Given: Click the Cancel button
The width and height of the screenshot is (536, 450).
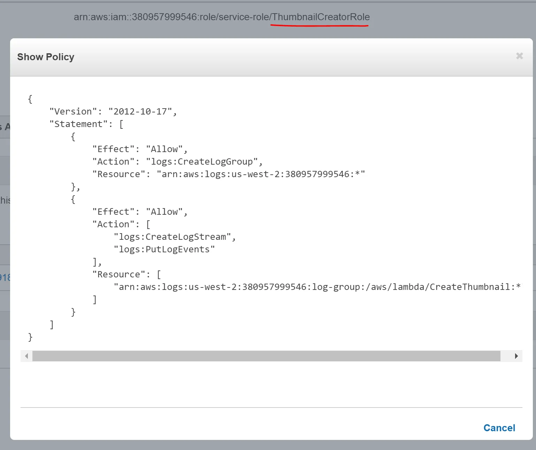Looking at the screenshot, I should pyautogui.click(x=499, y=428).
